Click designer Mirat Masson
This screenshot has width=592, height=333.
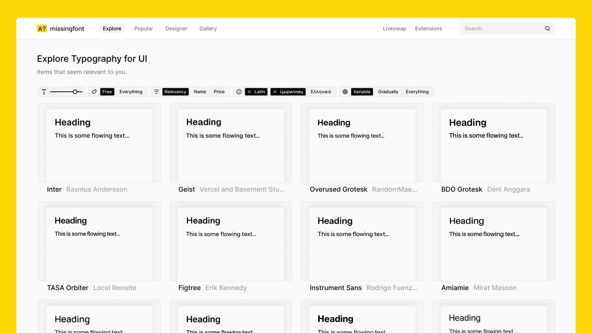click(x=495, y=288)
